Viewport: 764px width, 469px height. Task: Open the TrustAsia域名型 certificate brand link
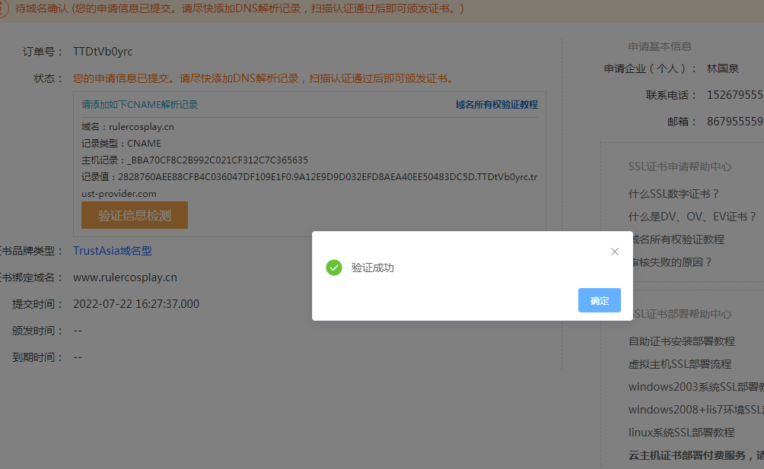(x=112, y=251)
